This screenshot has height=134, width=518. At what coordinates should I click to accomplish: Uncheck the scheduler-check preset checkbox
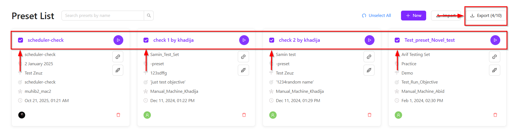[21, 40]
